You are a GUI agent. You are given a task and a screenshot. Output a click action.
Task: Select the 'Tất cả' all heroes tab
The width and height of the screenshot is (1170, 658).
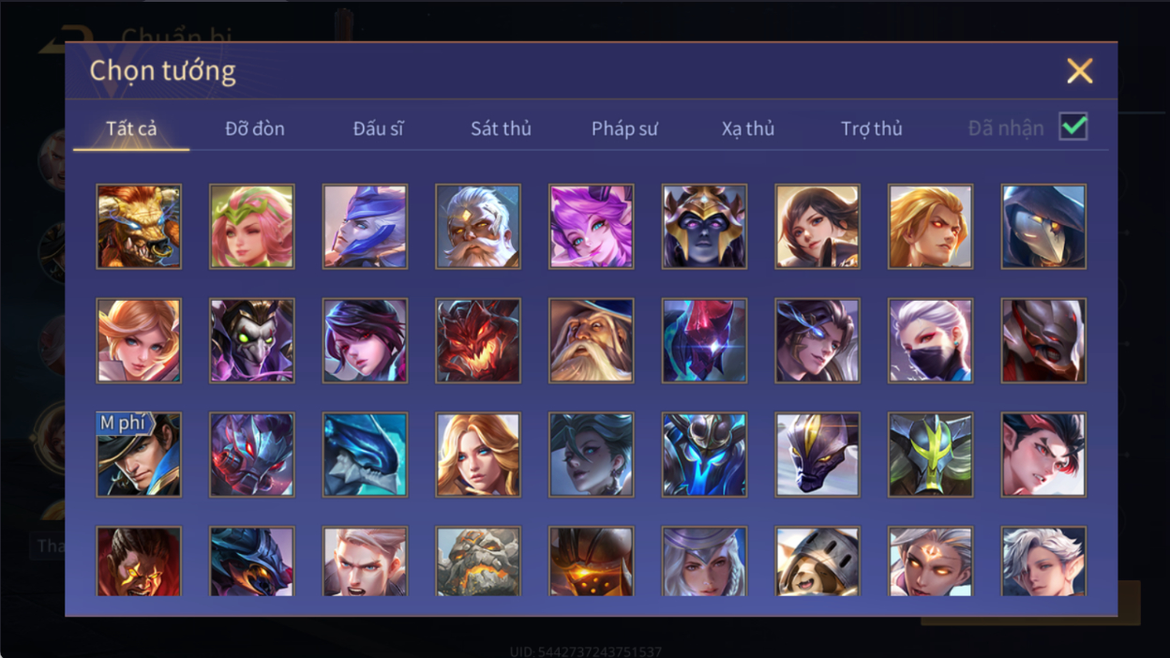(131, 128)
